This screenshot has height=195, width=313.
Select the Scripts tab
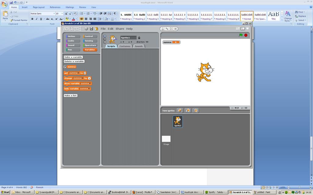pos(111,46)
